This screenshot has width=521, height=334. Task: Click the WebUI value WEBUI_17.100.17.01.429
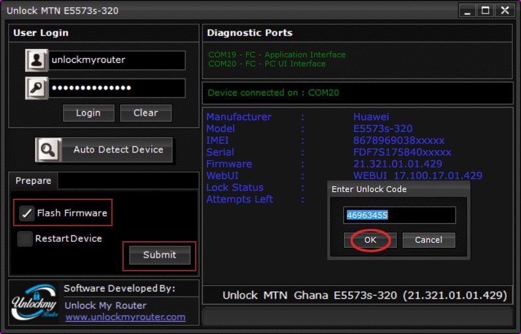[x=418, y=176]
